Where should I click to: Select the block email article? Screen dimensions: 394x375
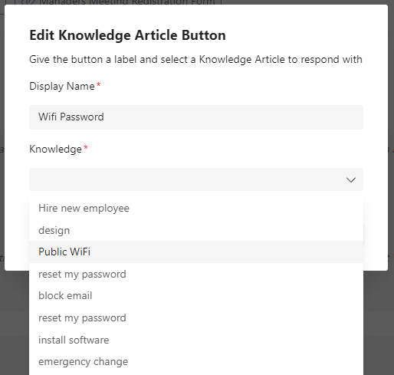(x=196, y=296)
